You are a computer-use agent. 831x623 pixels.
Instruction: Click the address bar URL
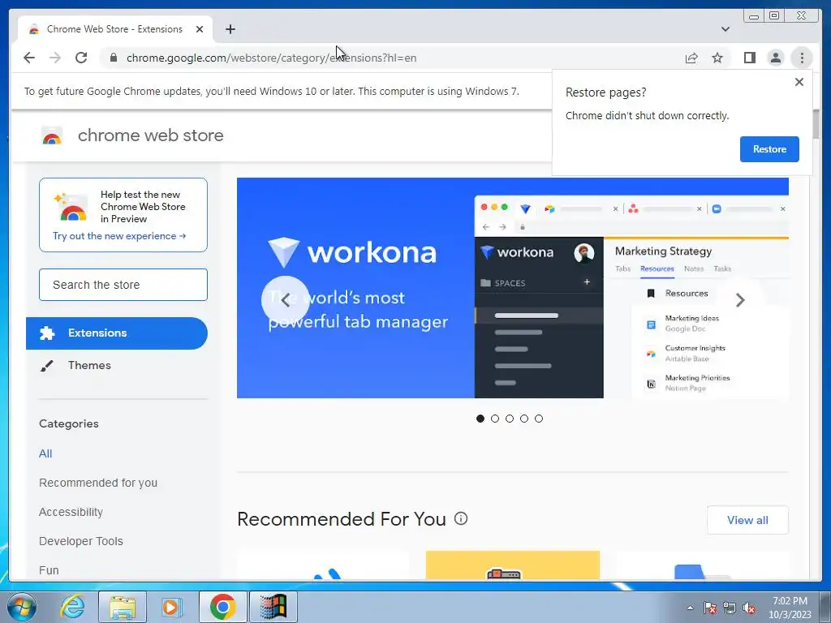[271, 58]
